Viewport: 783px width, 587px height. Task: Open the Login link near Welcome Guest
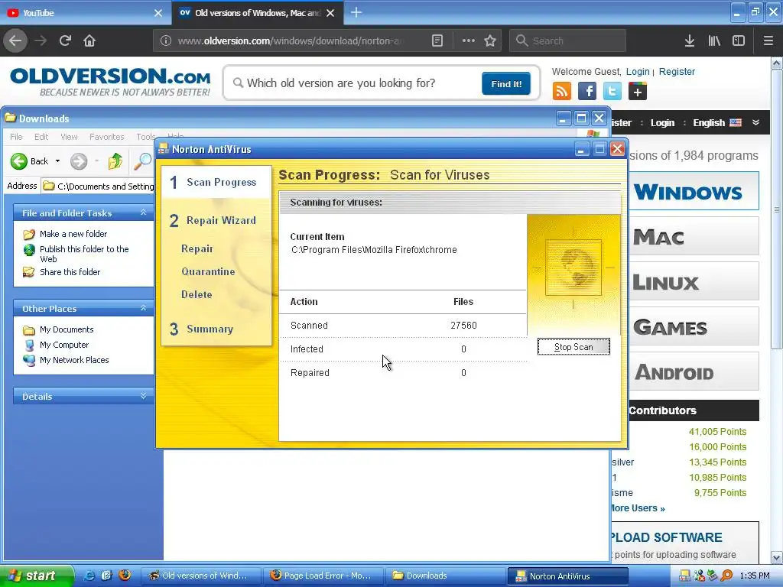coord(638,71)
